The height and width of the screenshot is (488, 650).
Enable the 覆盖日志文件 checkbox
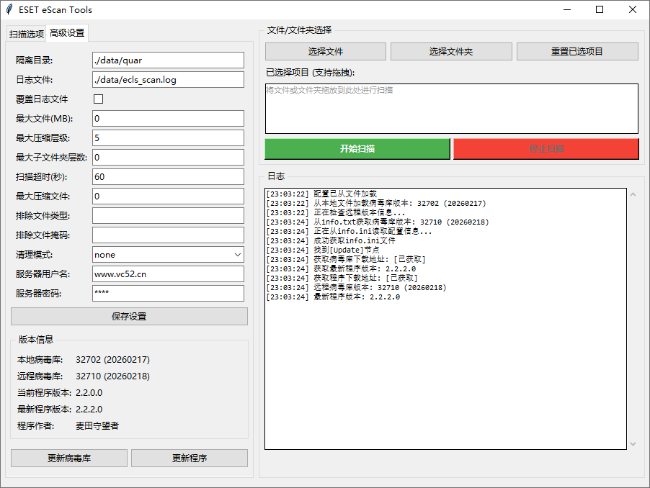[97, 99]
